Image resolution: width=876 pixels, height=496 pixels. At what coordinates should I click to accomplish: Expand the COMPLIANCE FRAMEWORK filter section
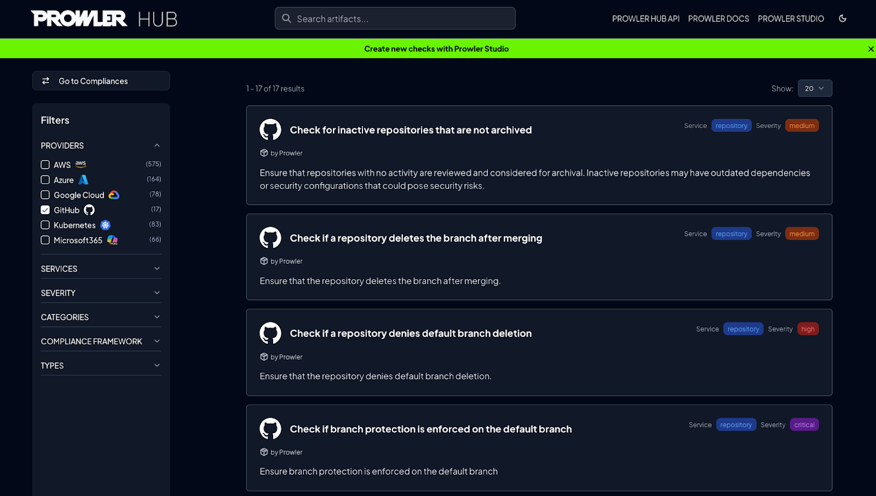pyautogui.click(x=101, y=341)
